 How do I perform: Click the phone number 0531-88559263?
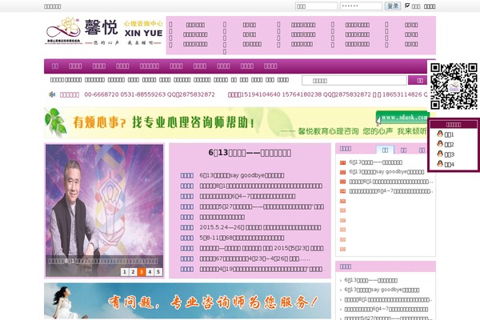tap(143, 94)
